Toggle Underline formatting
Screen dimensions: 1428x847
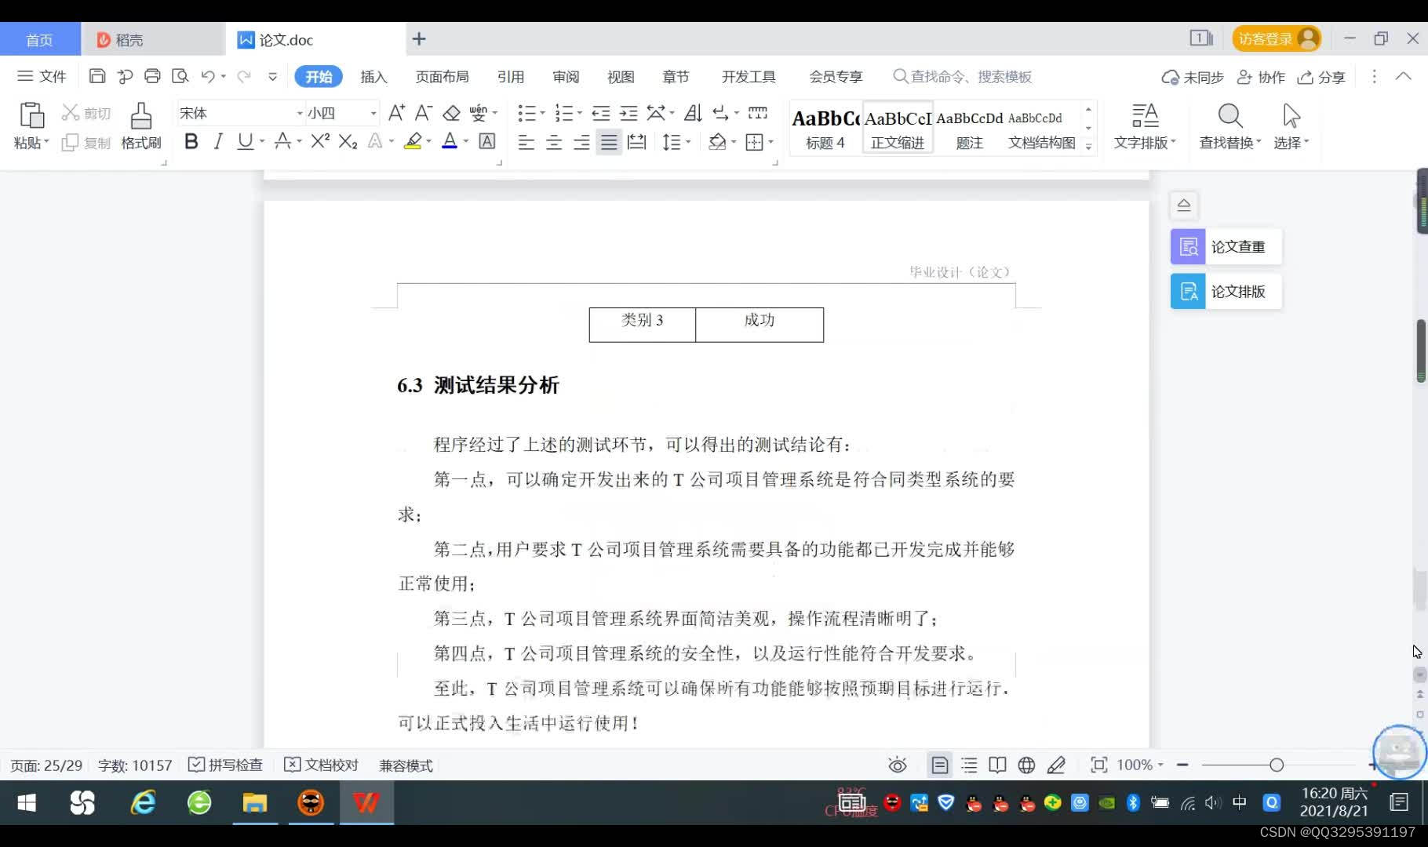pos(245,141)
